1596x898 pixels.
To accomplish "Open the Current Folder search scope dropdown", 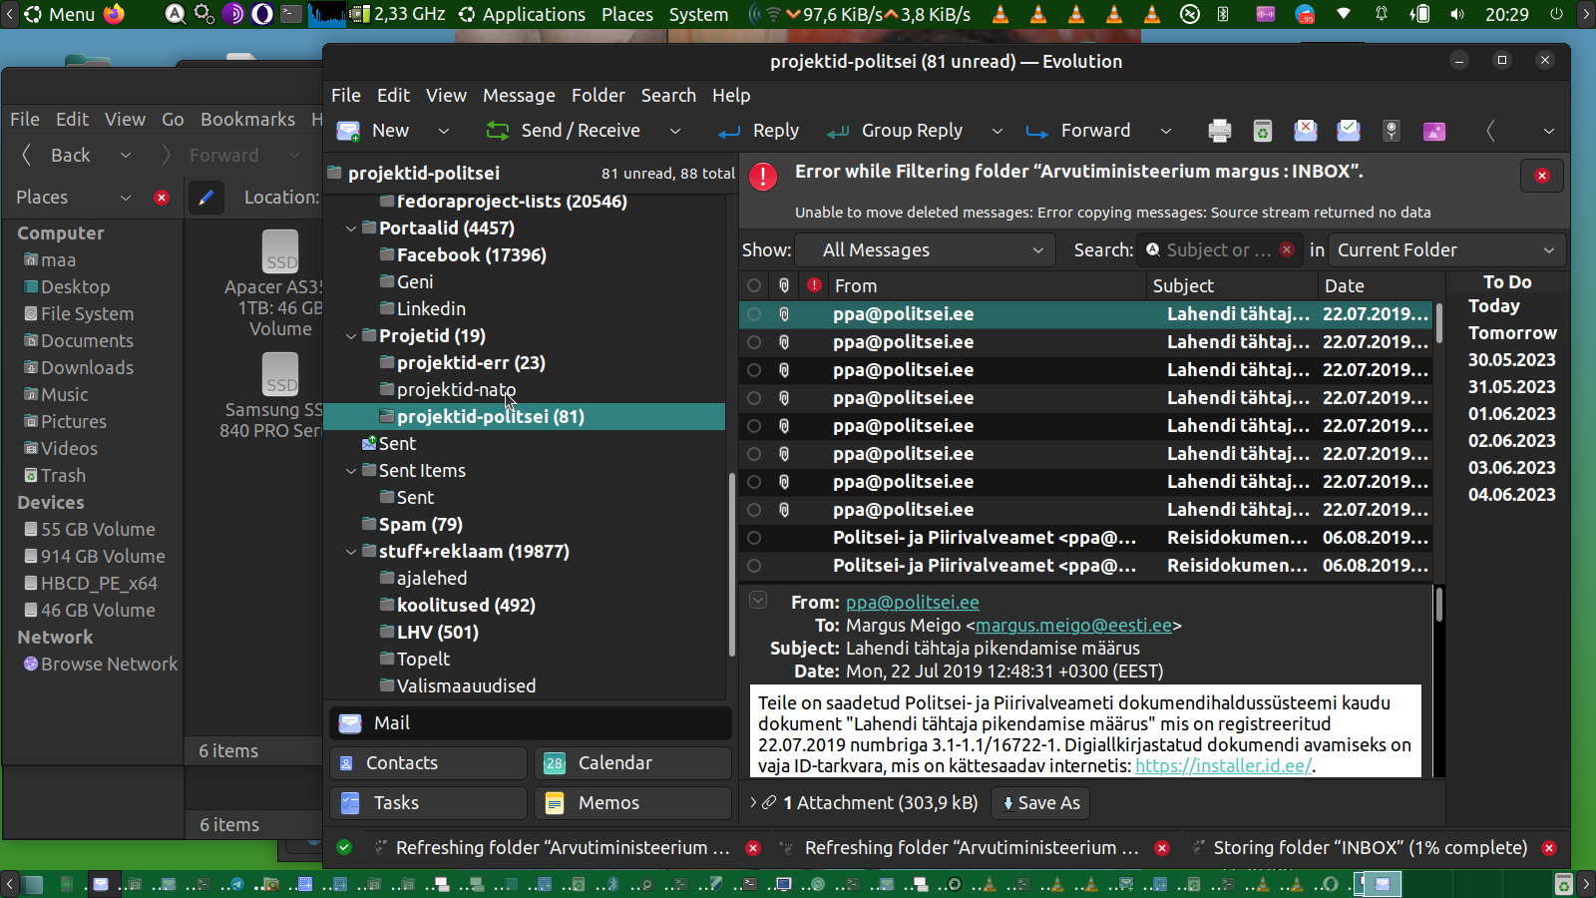I will point(1446,250).
